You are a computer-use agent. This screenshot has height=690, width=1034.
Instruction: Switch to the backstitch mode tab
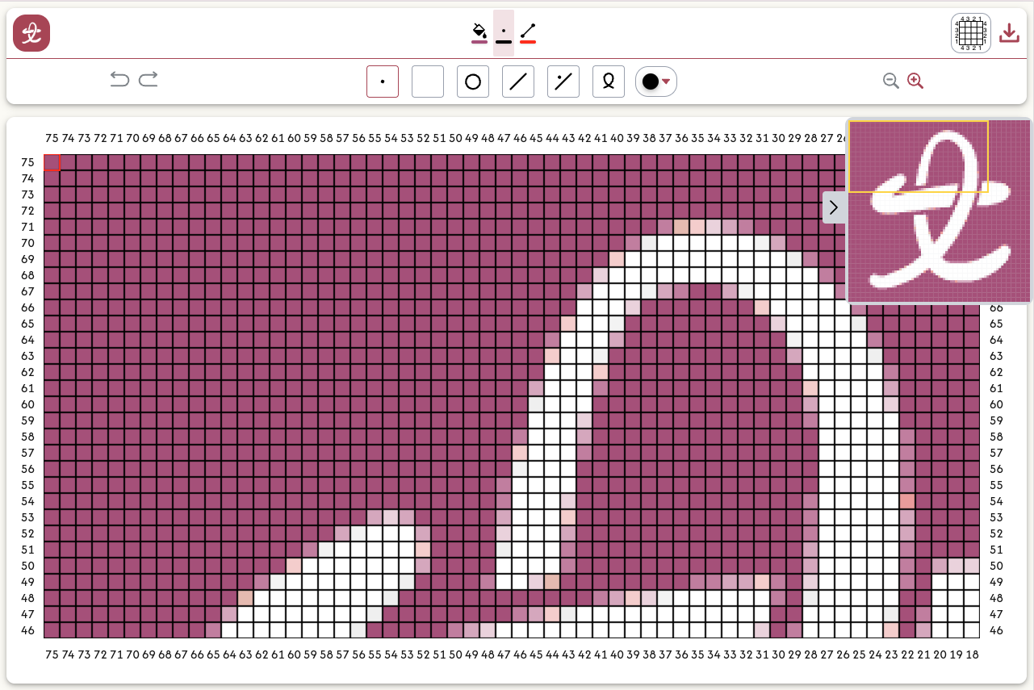[x=529, y=33]
